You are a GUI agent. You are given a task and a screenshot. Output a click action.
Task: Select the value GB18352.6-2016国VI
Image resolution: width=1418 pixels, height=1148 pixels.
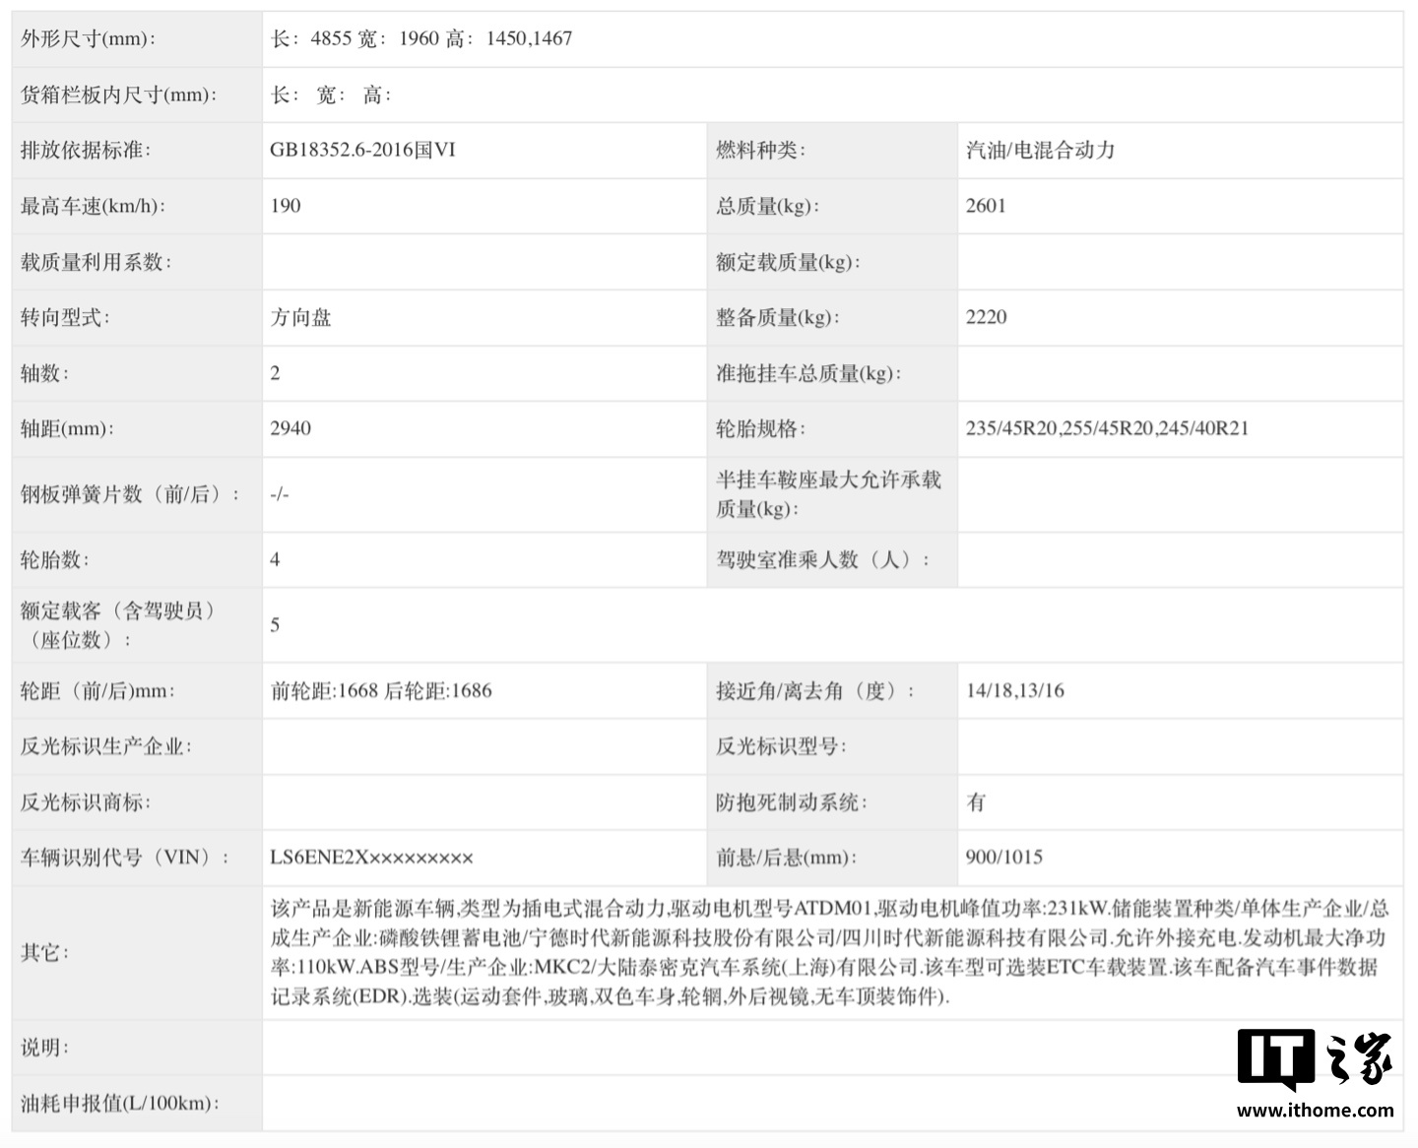click(x=363, y=151)
